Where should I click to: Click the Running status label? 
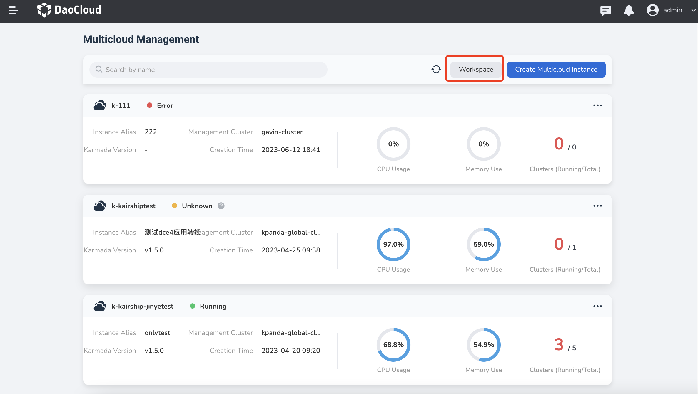click(x=213, y=306)
